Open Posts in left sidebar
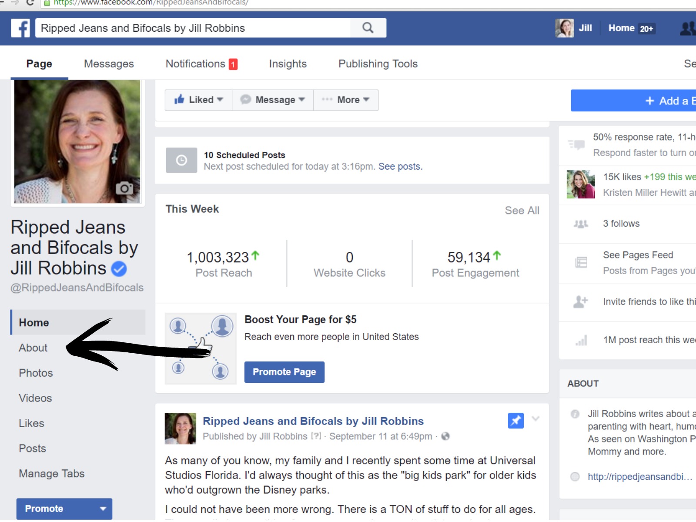The height and width of the screenshot is (522, 696). click(32, 448)
